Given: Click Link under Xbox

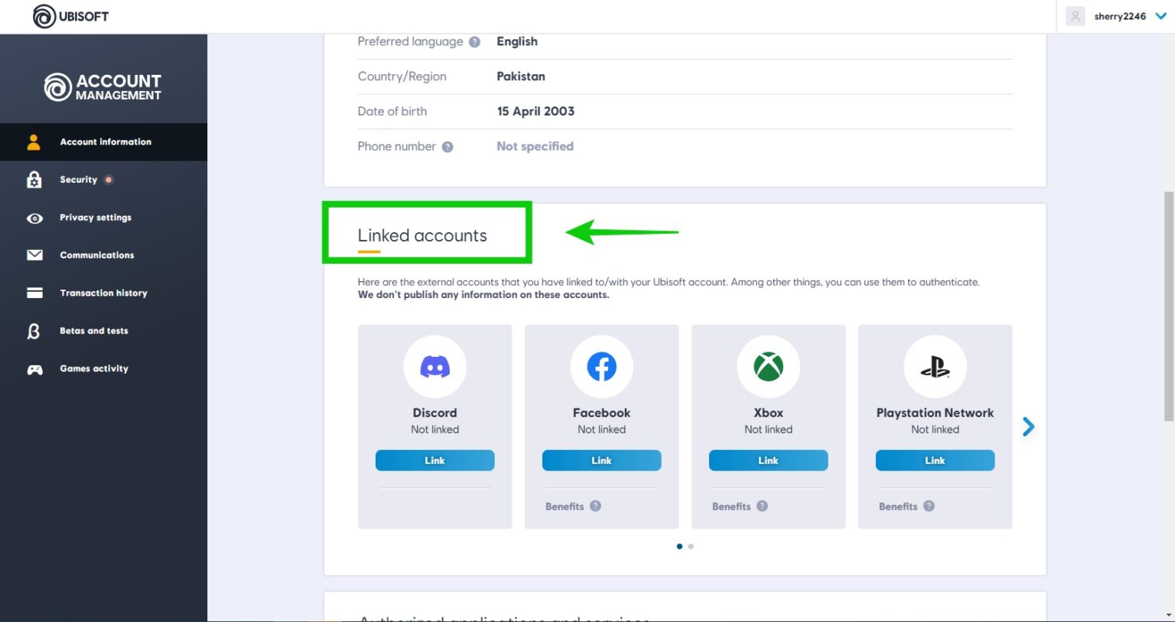Looking at the screenshot, I should point(768,460).
